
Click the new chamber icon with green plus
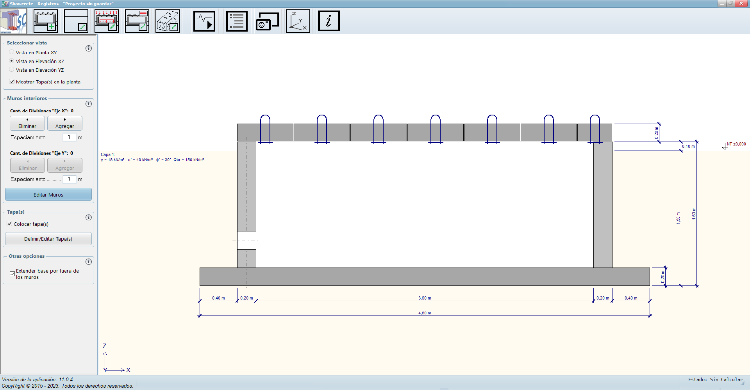(x=46, y=21)
